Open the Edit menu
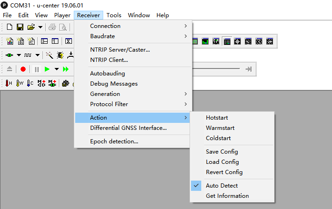Viewport: 332px width, 209px height. pos(23,15)
